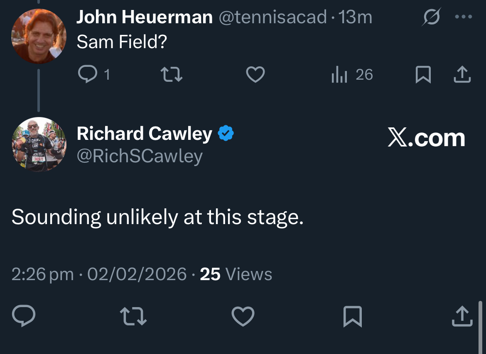Open John Heuerman's profile name link

tap(145, 17)
